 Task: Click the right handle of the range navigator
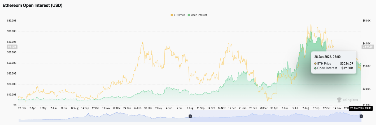pos(361,116)
